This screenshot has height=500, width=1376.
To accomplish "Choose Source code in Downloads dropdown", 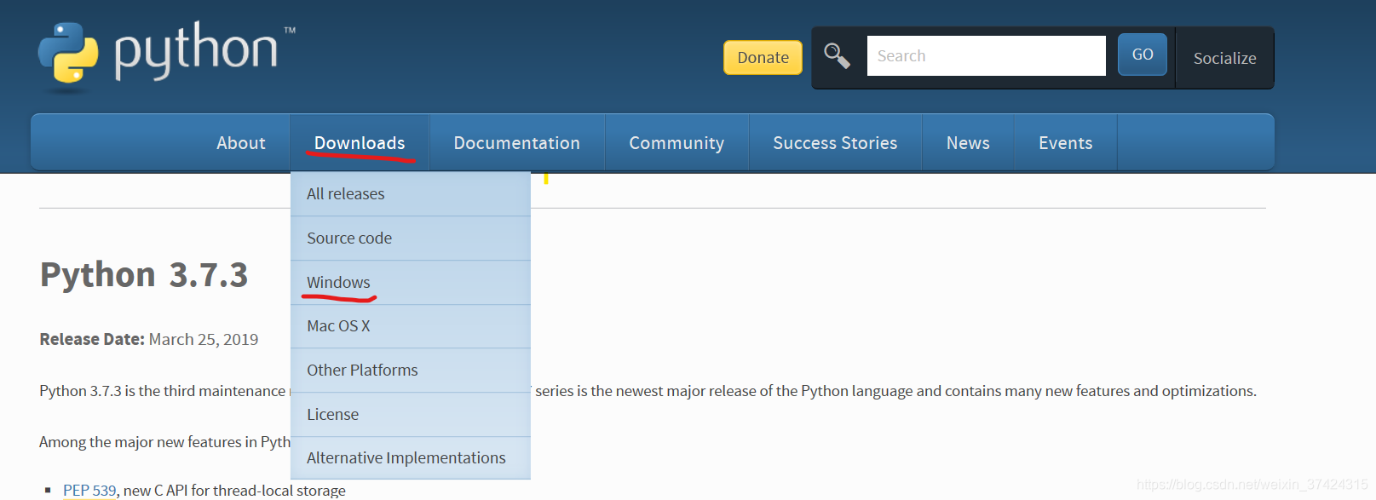I will pyautogui.click(x=349, y=239).
